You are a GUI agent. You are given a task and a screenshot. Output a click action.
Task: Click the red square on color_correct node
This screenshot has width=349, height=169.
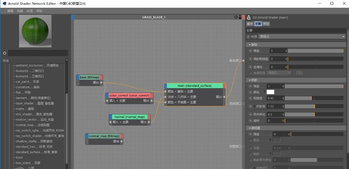(x=152, y=96)
